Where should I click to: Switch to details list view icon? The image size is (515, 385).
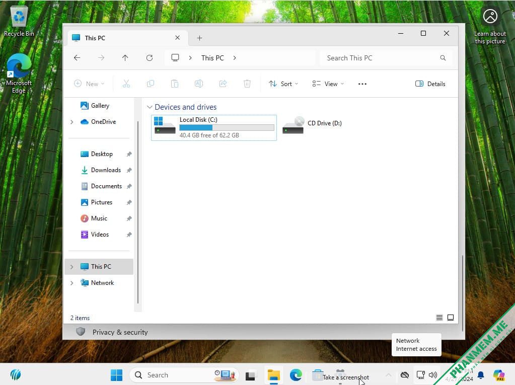[x=439, y=318]
